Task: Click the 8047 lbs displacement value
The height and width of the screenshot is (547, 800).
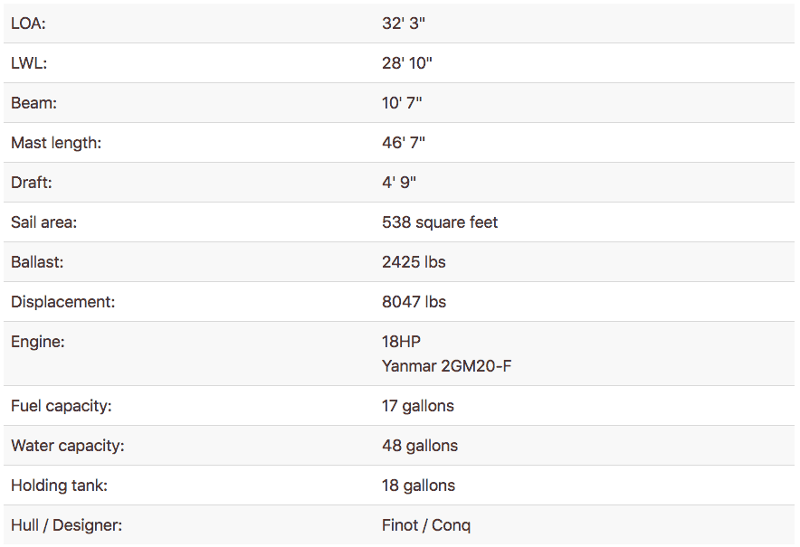Action: click(414, 302)
